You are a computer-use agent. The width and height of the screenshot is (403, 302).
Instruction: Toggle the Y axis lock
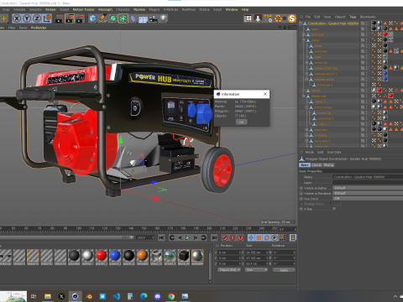click(27, 18)
